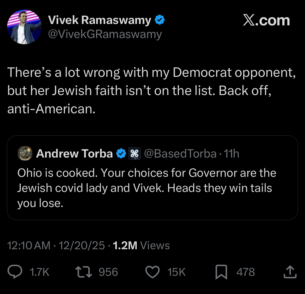Click the 12:10 AM 12/20/25 timestamp

(x=56, y=245)
